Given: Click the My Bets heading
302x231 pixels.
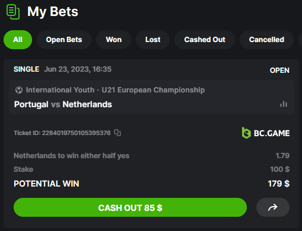Looking at the screenshot, I should [53, 12].
